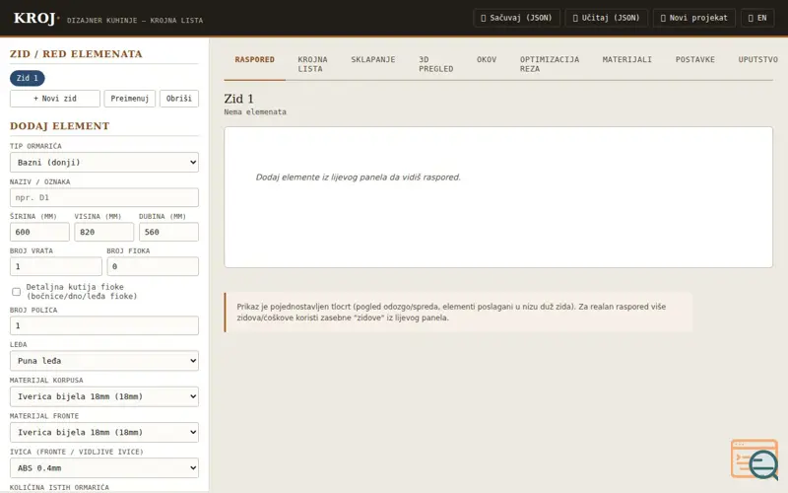Screen dimensions: 788x493
Task: Add a wall with + Novi zid
Action: [55, 99]
